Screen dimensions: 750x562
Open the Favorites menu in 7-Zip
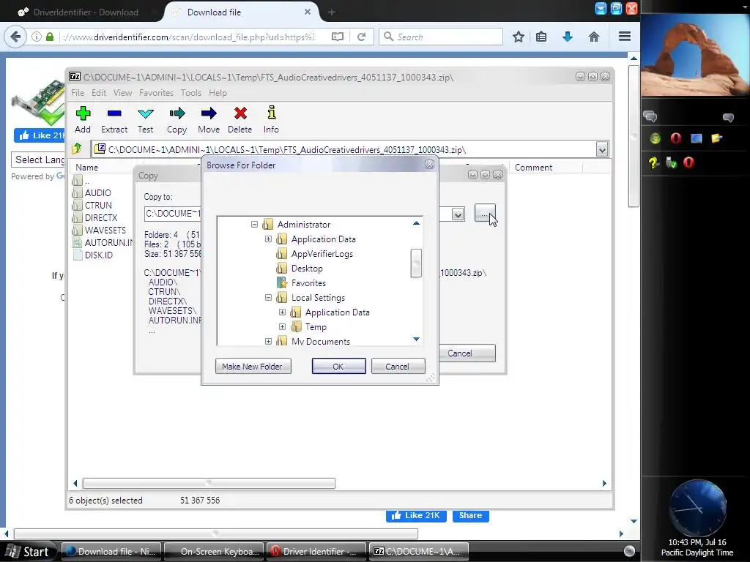(x=157, y=93)
